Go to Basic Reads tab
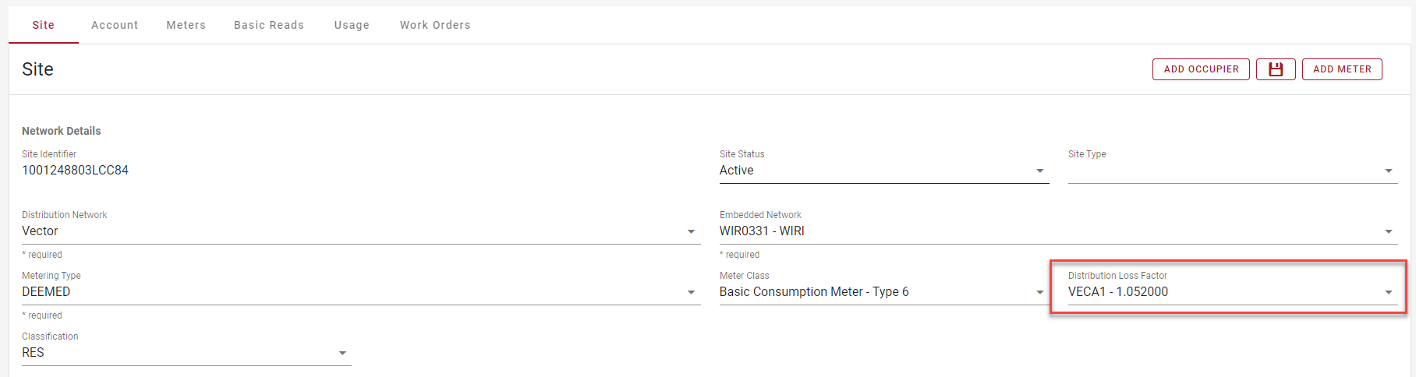The height and width of the screenshot is (377, 1416). (269, 25)
